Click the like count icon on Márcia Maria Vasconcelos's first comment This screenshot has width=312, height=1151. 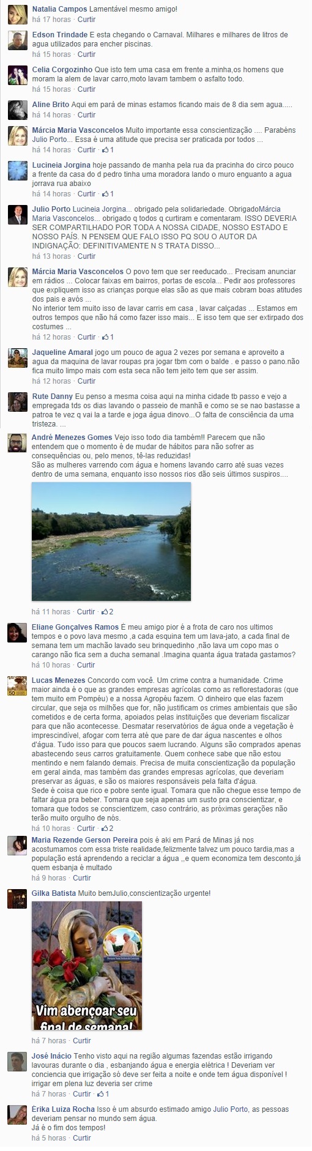(108, 150)
